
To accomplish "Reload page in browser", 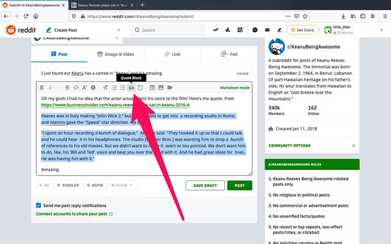I will [26, 16].
